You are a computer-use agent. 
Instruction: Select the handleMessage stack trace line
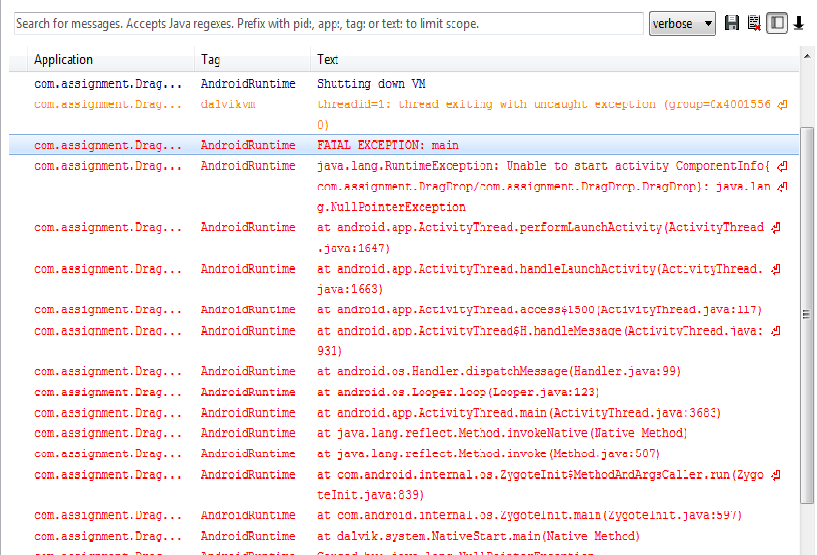[x=403, y=340]
